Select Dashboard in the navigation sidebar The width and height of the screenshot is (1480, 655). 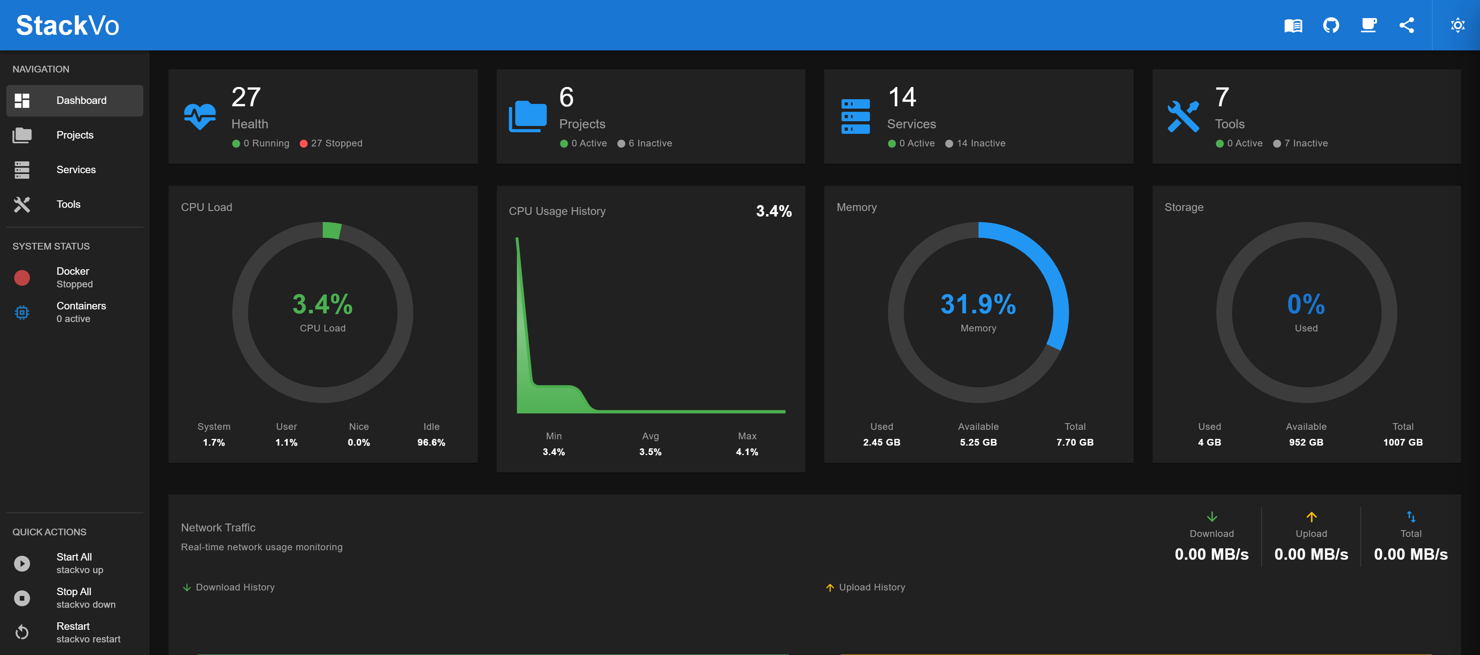pos(81,100)
